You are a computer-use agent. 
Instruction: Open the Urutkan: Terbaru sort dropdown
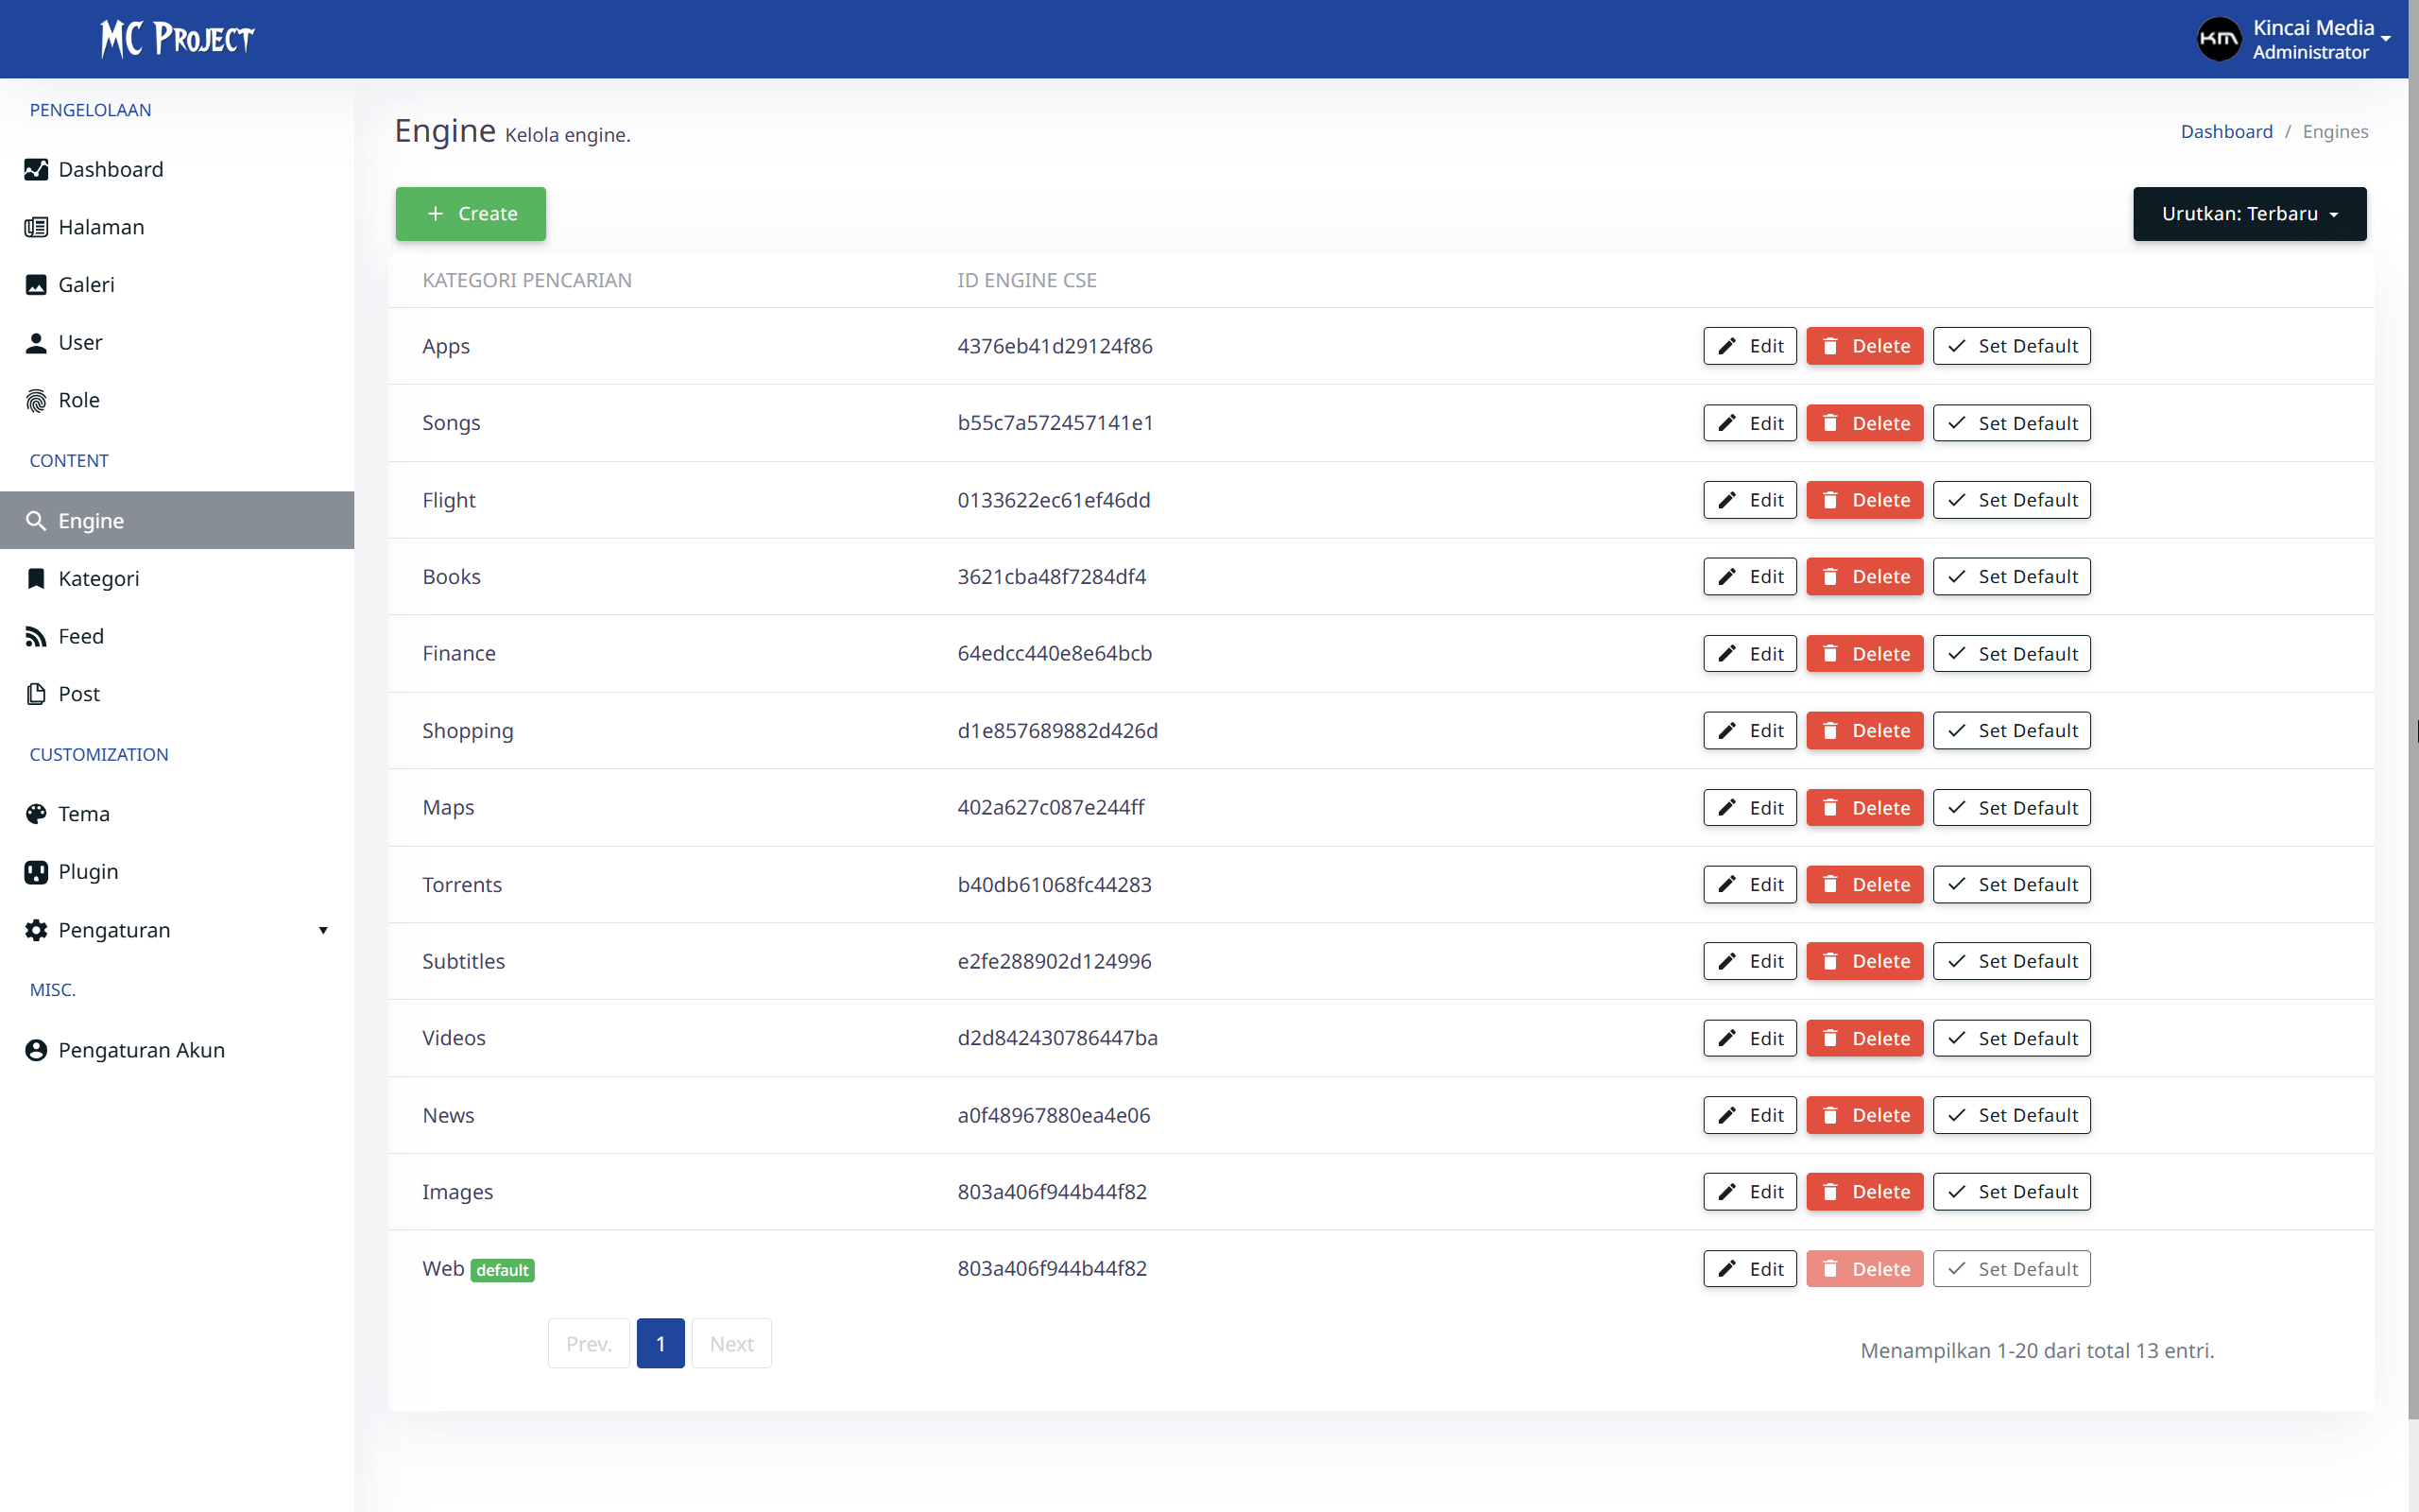point(2249,213)
